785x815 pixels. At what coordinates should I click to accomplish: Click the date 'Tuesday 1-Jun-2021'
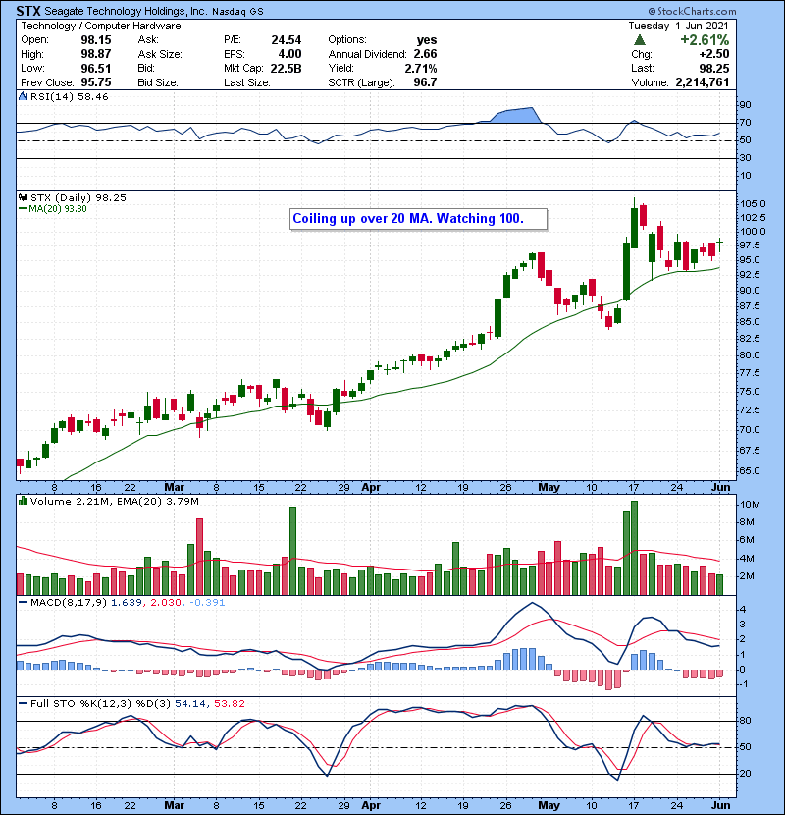click(678, 26)
